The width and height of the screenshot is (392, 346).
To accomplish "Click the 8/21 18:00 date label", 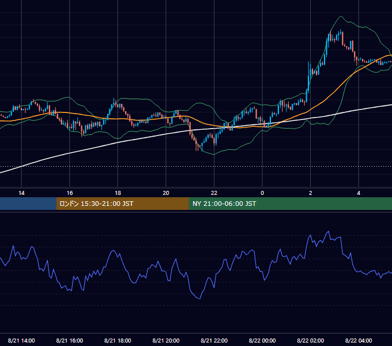I will tap(118, 340).
